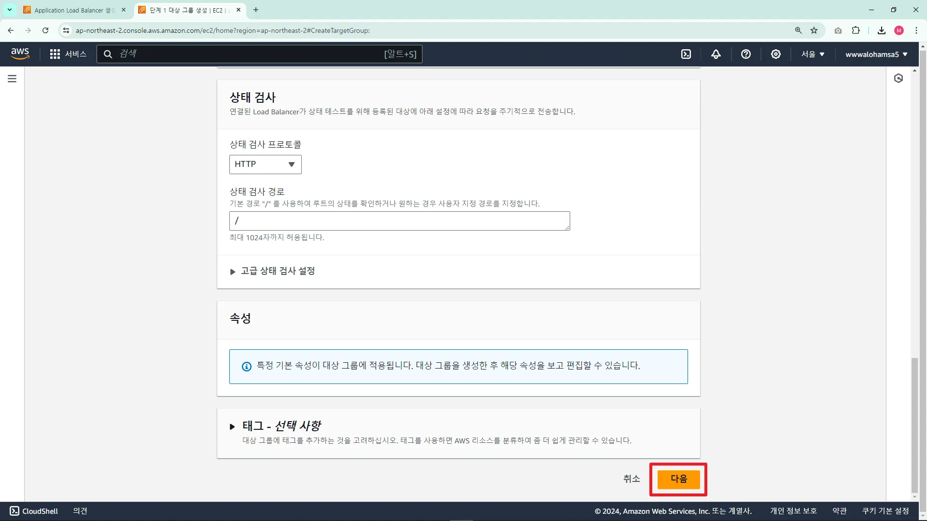Click the page's vertical scrollbar thumb

(x=914, y=425)
